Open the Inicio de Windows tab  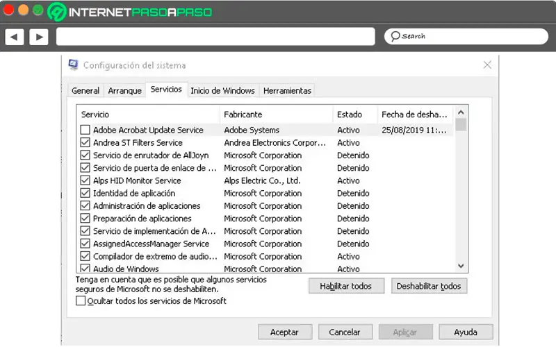click(222, 90)
